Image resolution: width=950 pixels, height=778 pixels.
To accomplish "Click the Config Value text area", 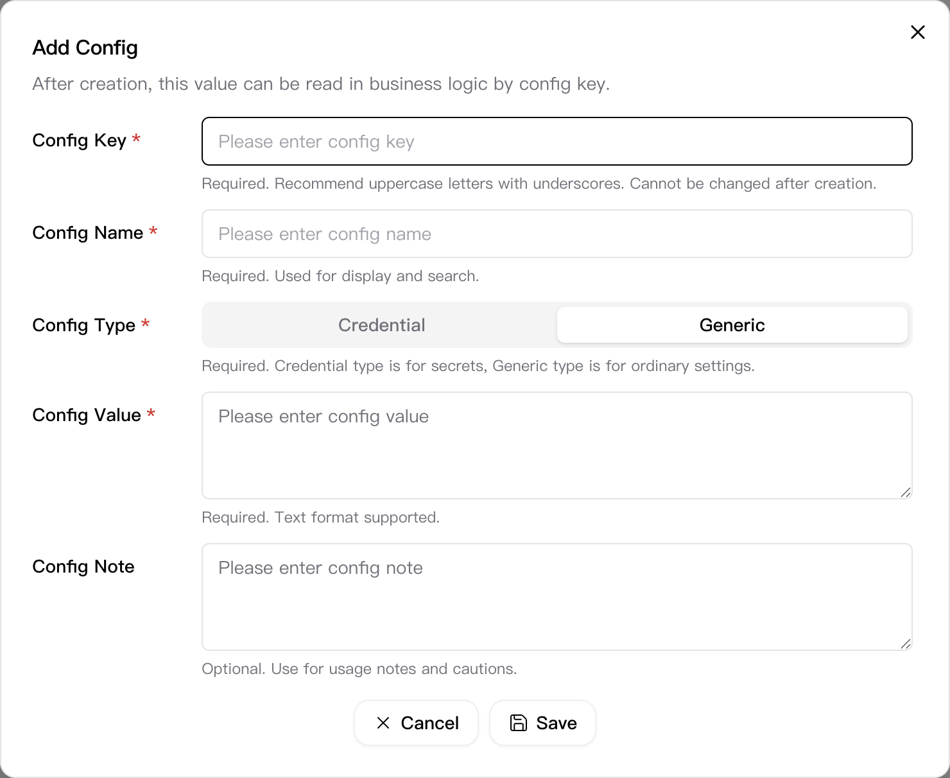I will pos(557,445).
